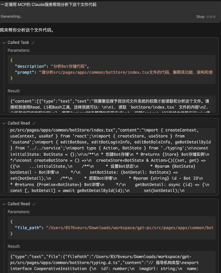Click the shift key symbol beside Stop
Viewport: 221px width, 273px height.
[x=208, y=16]
